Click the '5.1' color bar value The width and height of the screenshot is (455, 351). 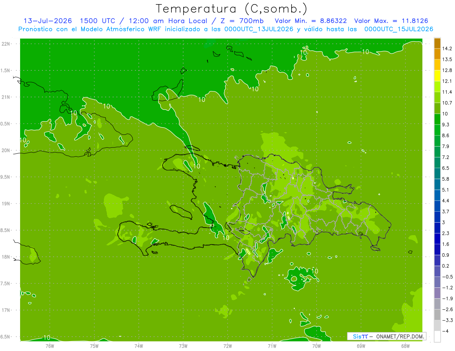[x=446, y=190]
